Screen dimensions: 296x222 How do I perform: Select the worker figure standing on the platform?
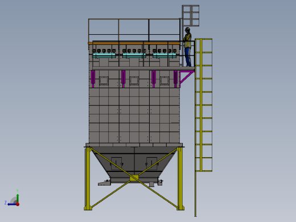[x=187, y=47]
